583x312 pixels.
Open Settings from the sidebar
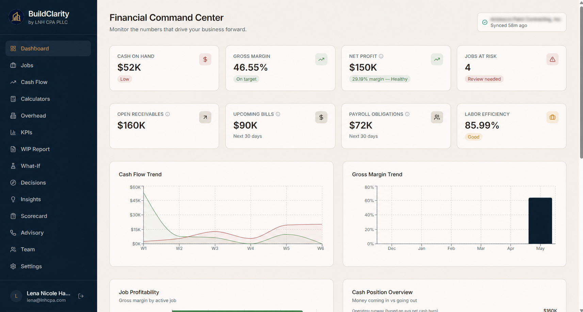tap(48, 266)
